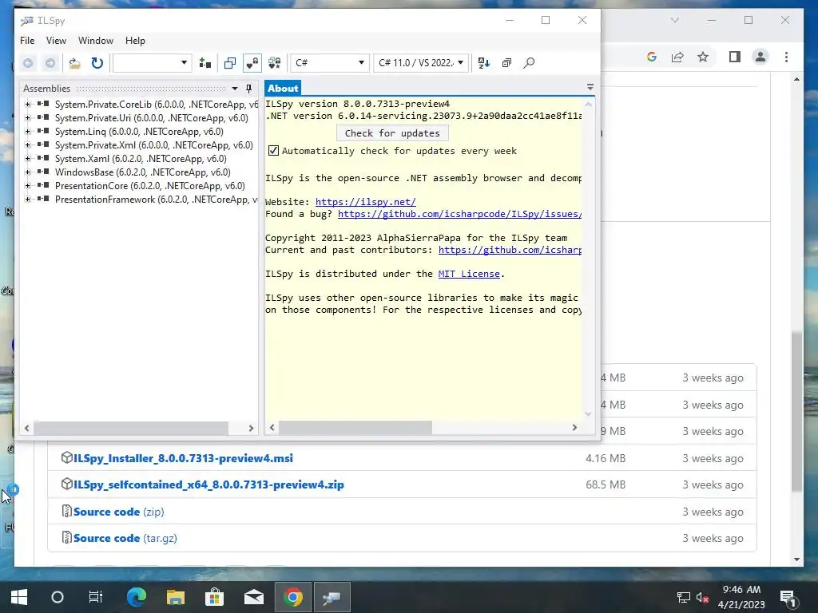Click About pane scroll-right arrow
Viewport: 818px width, 613px height.
[x=574, y=428]
